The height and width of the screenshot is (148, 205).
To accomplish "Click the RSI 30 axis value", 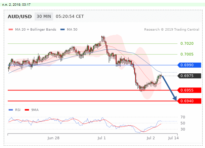I will point(183,129).
